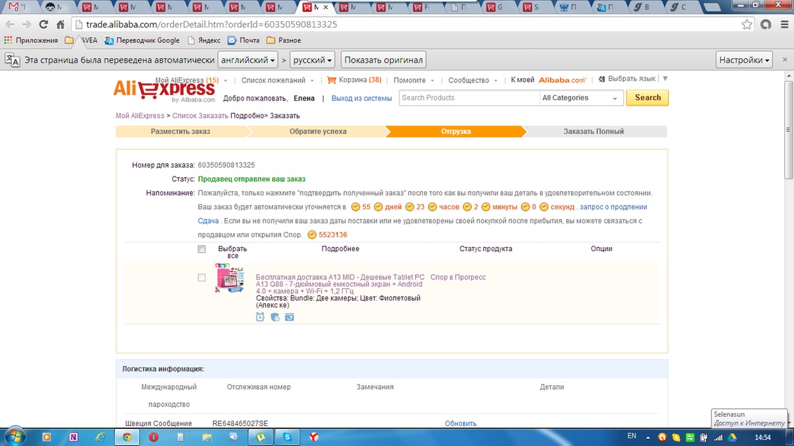Screen dimensions: 794x446
Task: Expand the Помогите help menu
Action: [414, 80]
